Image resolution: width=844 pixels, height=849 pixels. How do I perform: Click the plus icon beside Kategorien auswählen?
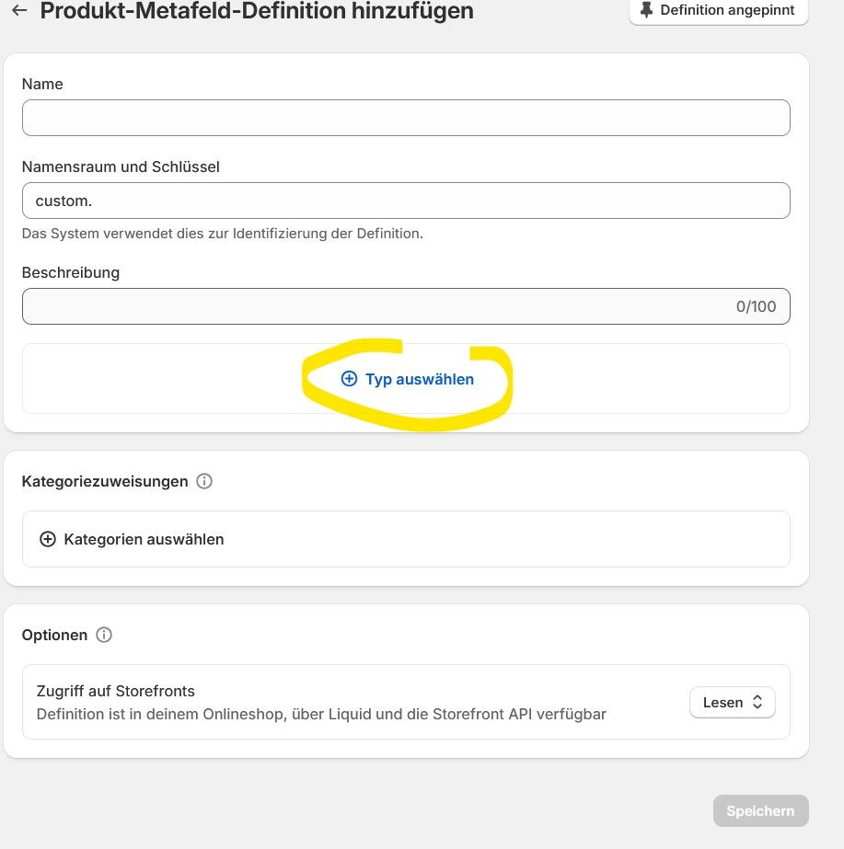pos(48,539)
